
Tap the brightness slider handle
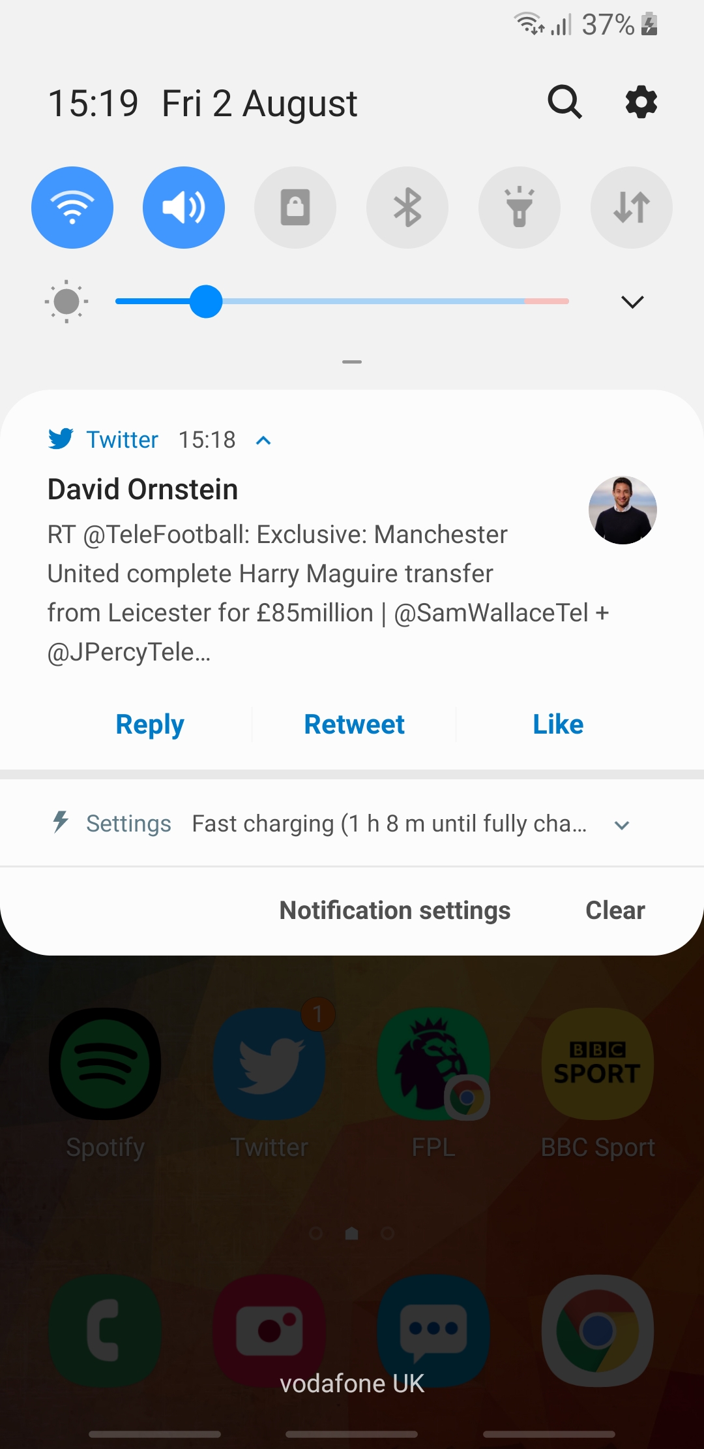206,302
